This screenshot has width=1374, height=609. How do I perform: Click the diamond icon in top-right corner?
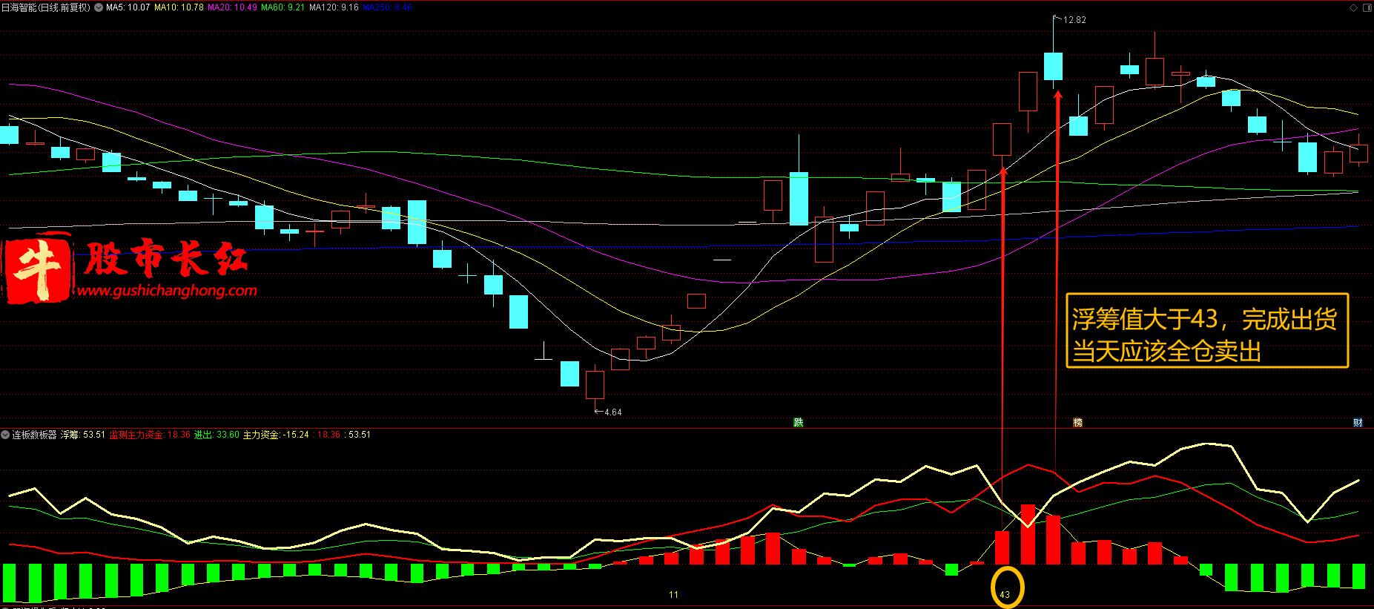point(1353,7)
